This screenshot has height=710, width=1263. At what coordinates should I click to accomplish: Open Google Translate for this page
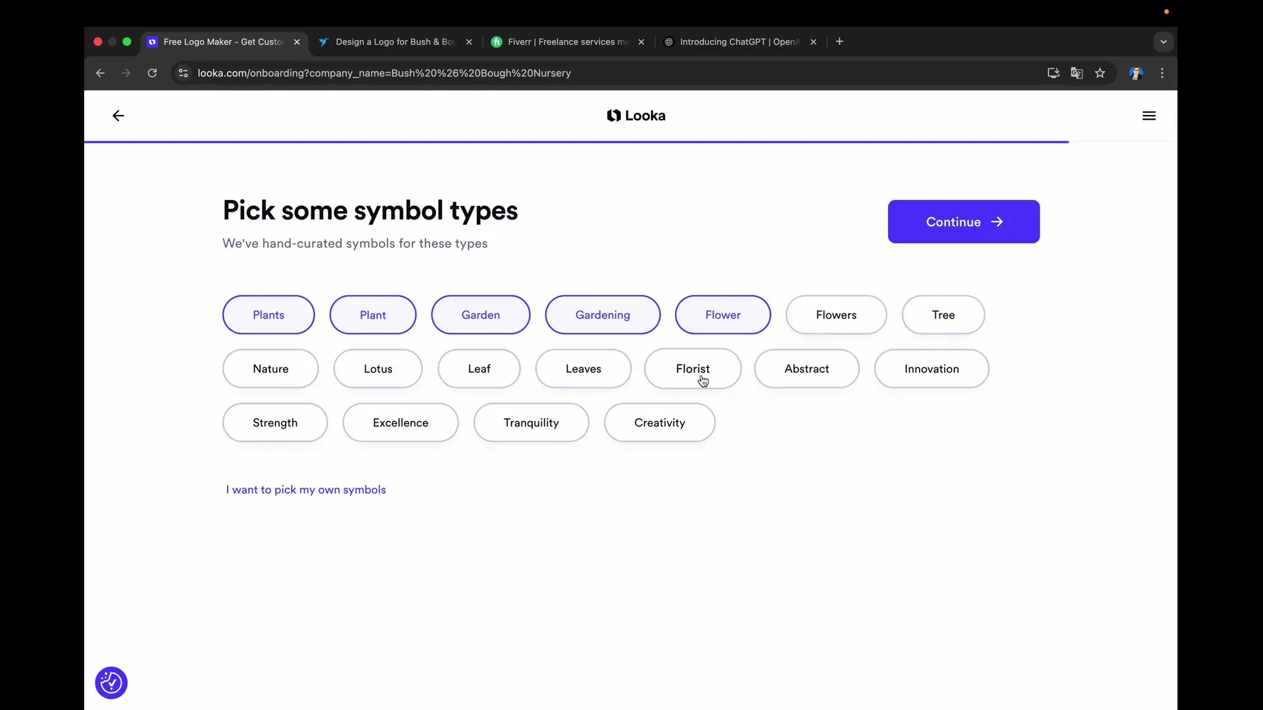point(1077,73)
